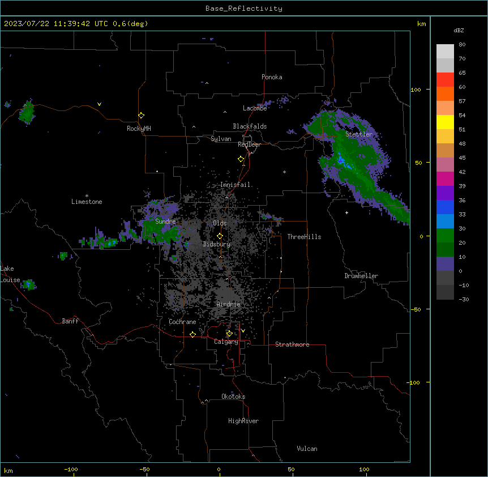The height and width of the screenshot is (477, 488).
Task: Click the Ponoka label
Action: pyautogui.click(x=272, y=77)
